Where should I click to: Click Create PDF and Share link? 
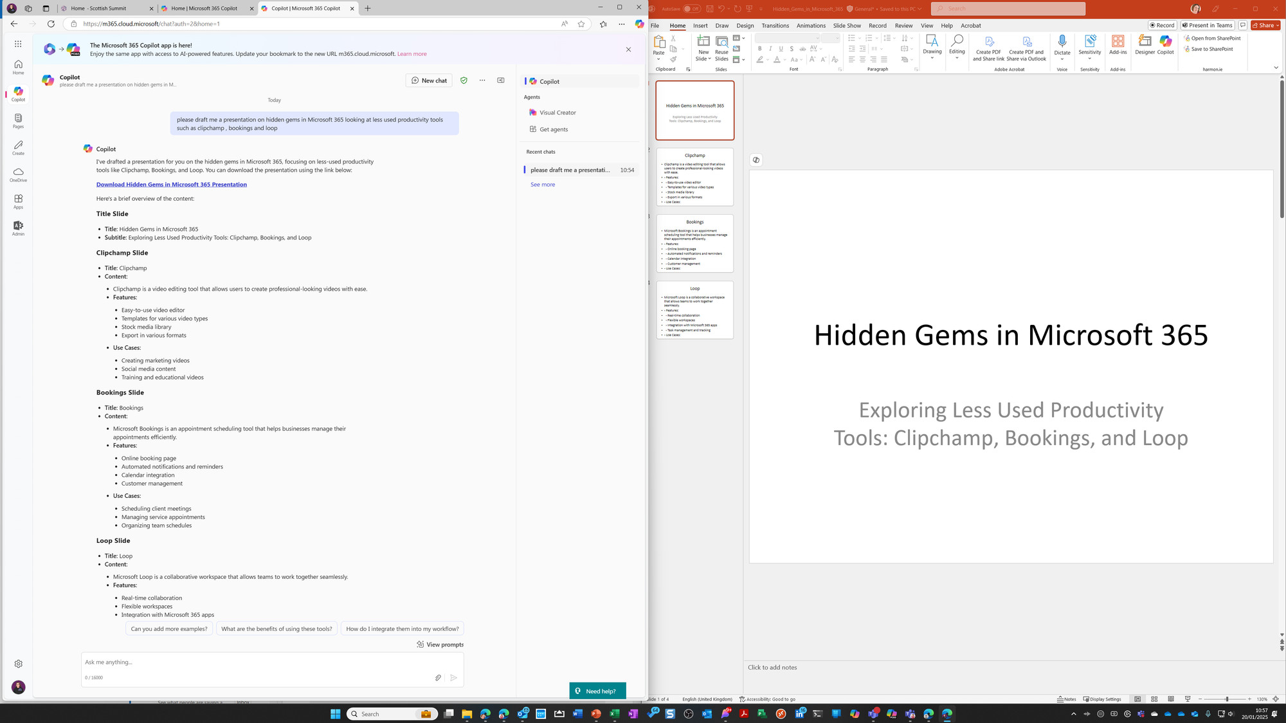[988, 48]
